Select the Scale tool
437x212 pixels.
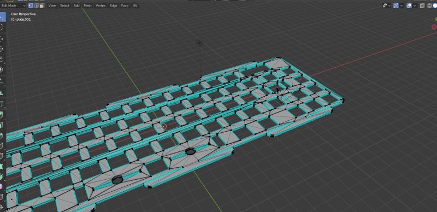pyautogui.click(x=2, y=60)
